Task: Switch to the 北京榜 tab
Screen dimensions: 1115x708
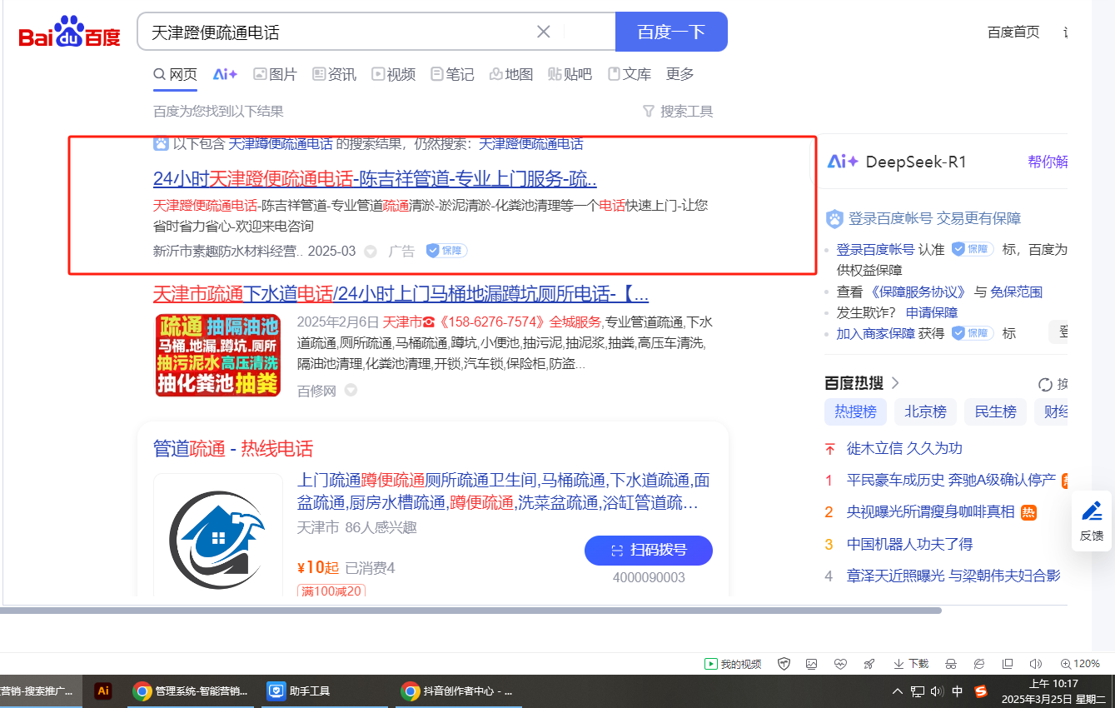Action: [x=925, y=411]
